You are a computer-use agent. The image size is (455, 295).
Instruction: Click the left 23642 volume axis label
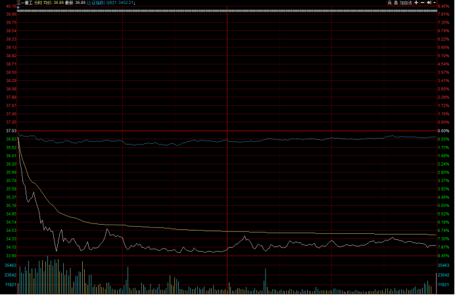point(11,275)
